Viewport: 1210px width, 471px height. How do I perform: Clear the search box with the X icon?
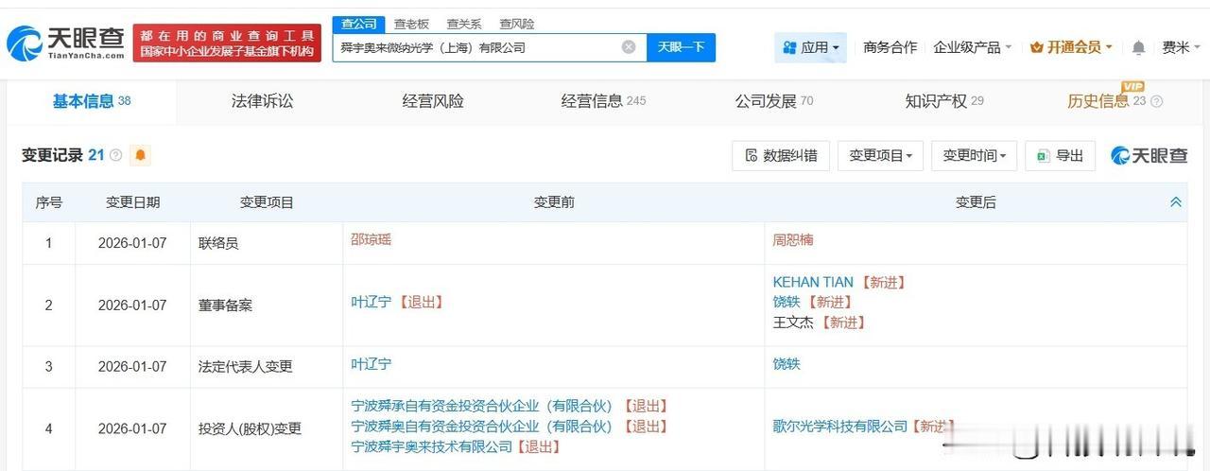click(x=629, y=47)
